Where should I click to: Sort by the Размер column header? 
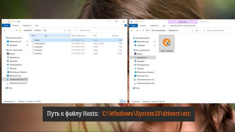(x=115, y=36)
